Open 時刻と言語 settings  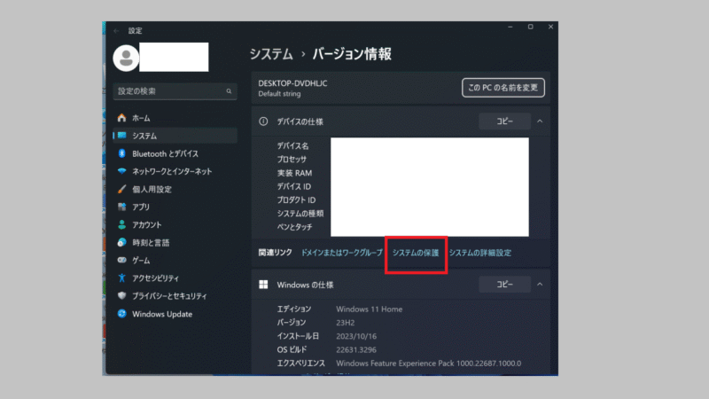click(175, 242)
